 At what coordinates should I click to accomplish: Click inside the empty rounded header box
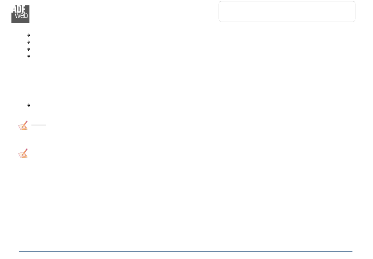point(287,11)
